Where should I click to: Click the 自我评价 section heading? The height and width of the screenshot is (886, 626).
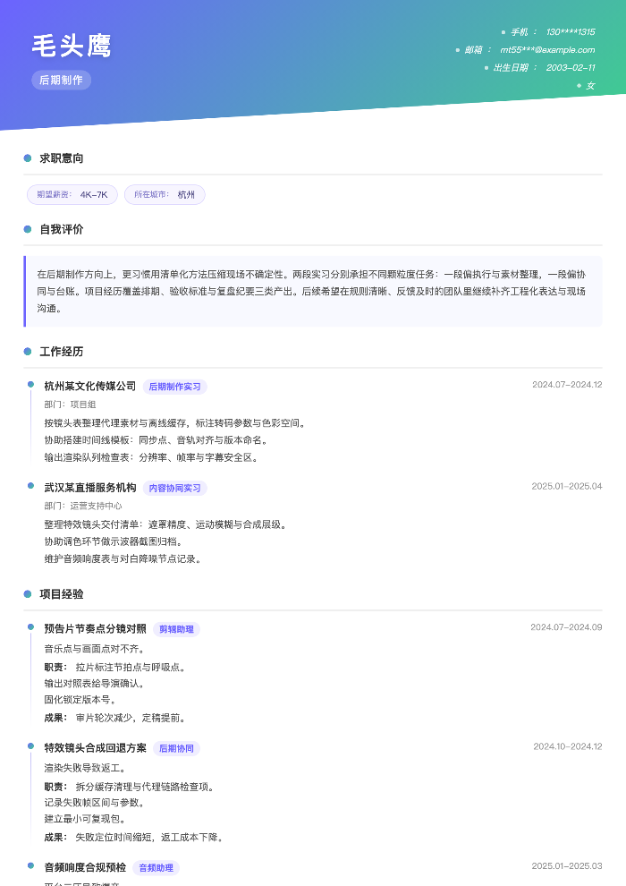pyautogui.click(x=62, y=229)
